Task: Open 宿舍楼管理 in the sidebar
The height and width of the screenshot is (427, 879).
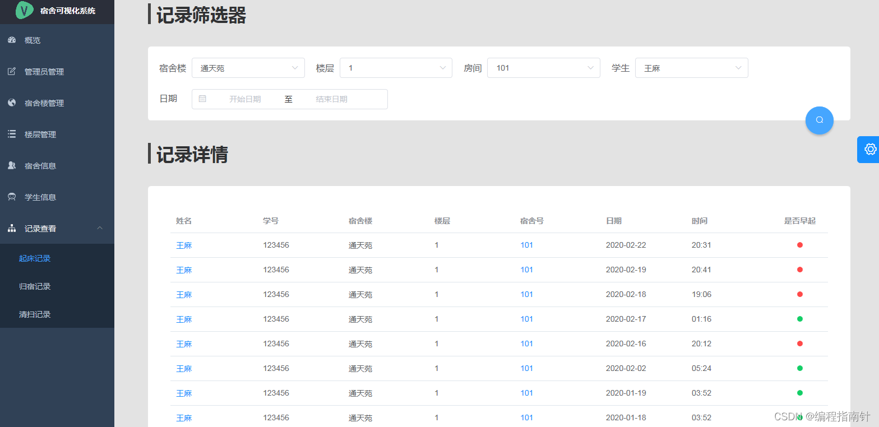Action: pos(57,103)
